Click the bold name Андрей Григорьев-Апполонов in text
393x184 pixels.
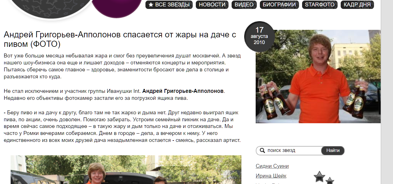183,91
